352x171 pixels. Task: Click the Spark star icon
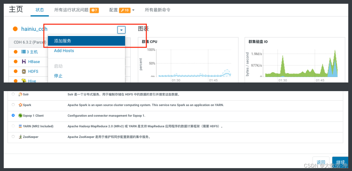pyautogui.click(x=20, y=105)
